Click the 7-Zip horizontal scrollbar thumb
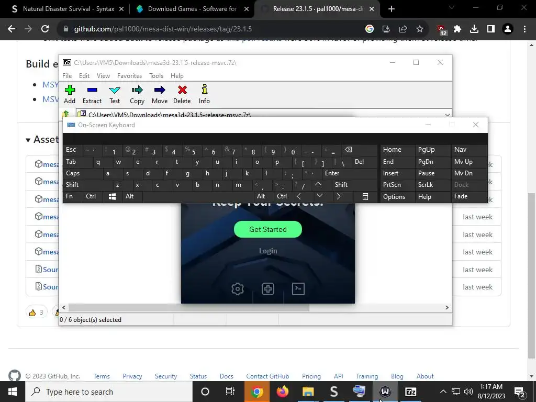This screenshot has width=536, height=402. (188, 308)
